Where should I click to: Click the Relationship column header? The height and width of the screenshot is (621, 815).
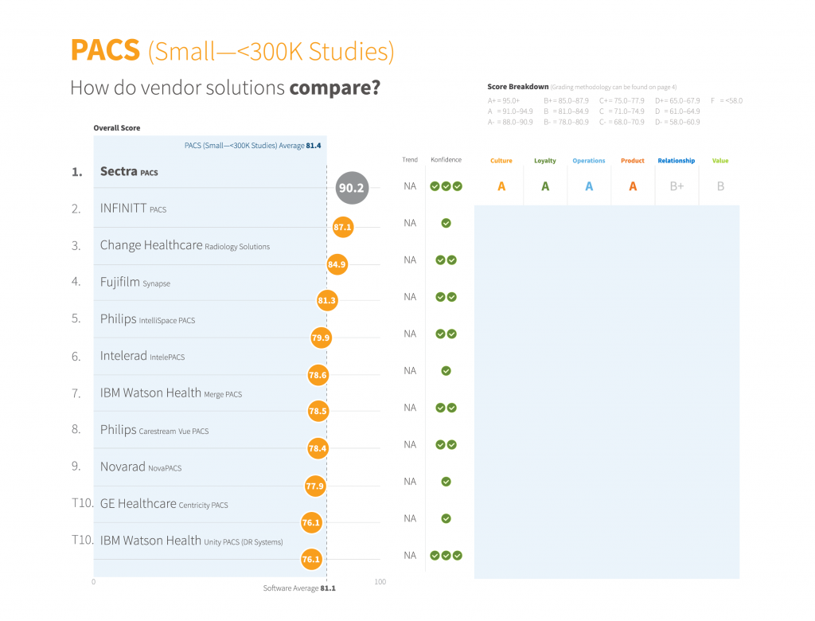click(677, 161)
